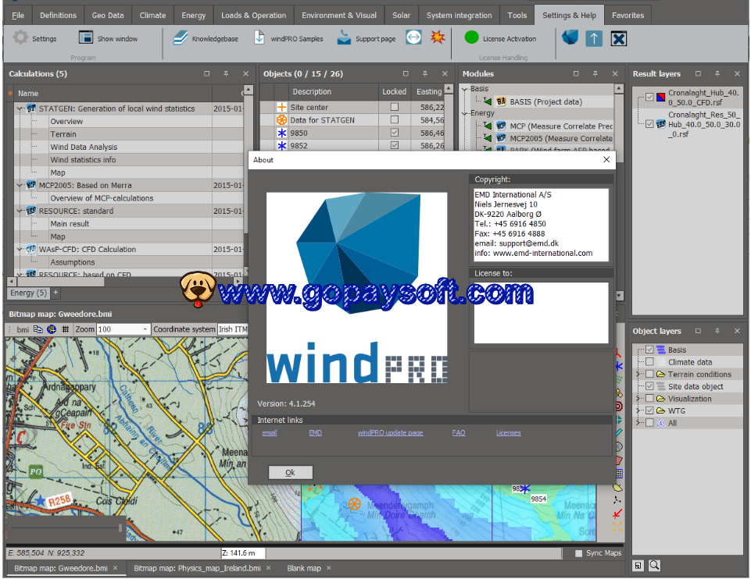Collapse the STATGEN calculation node
The image size is (751, 579).
coord(20,108)
